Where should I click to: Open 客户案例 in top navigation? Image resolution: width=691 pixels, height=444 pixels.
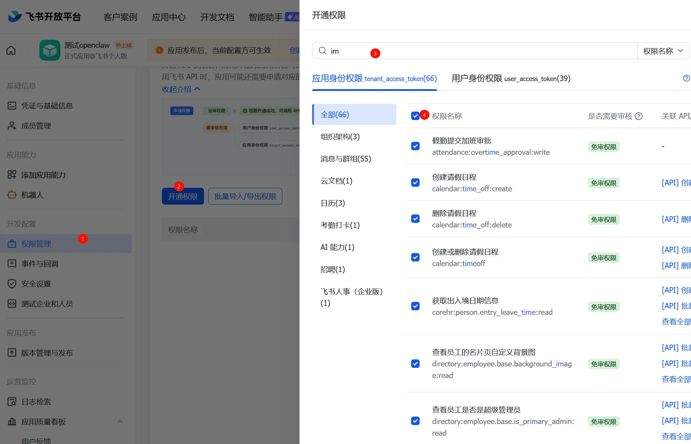click(x=120, y=17)
